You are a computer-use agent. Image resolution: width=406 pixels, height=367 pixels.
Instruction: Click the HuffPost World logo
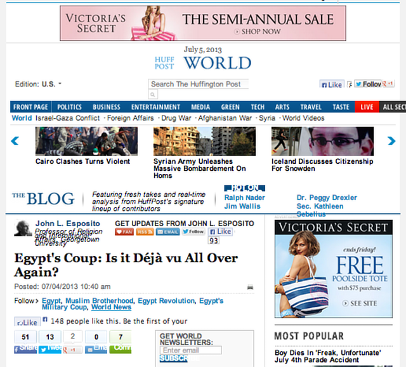(203, 63)
